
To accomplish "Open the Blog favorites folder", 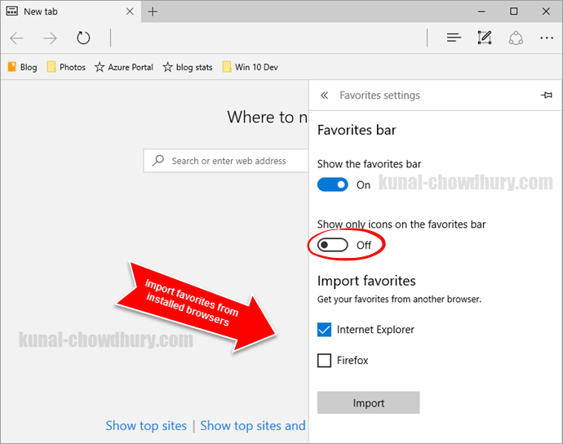I will pyautogui.click(x=22, y=67).
